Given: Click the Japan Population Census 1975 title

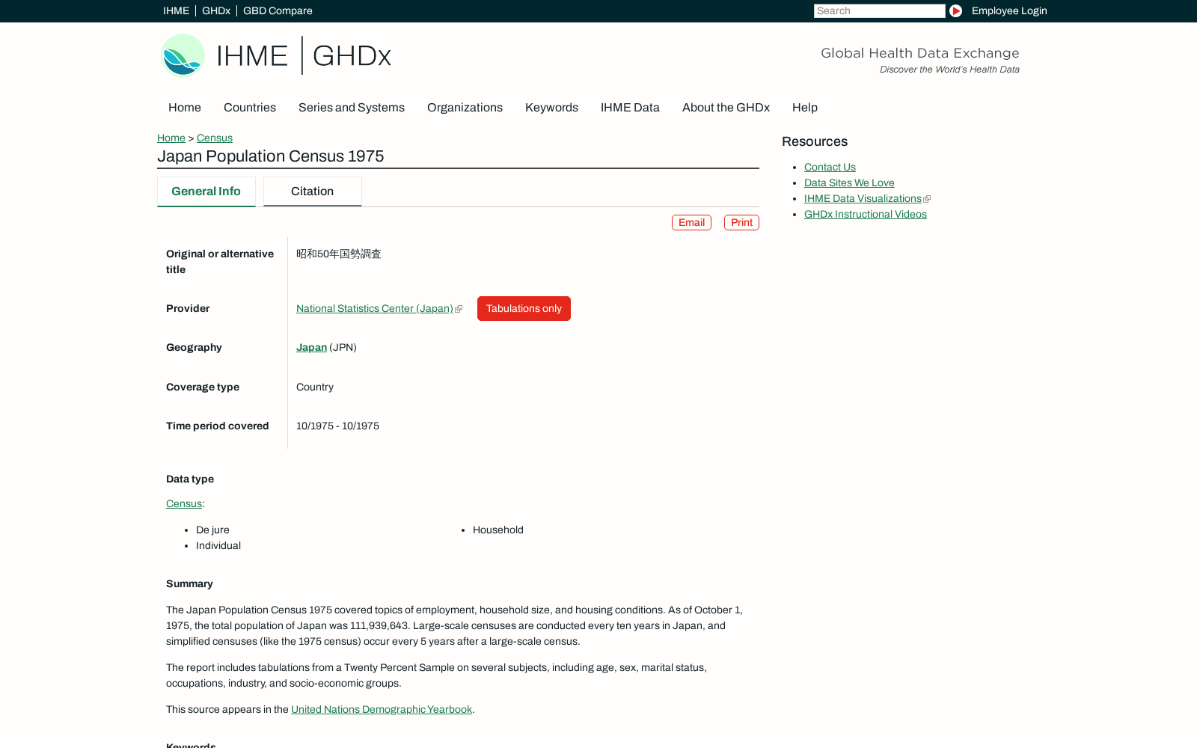Looking at the screenshot, I should [271, 156].
